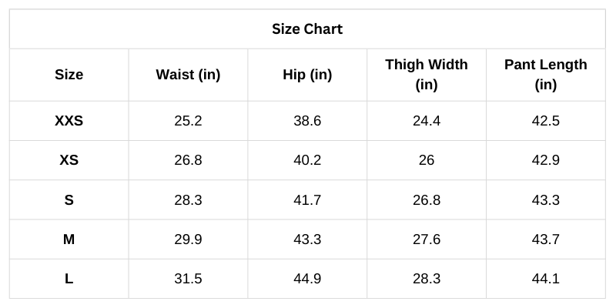This screenshot has height=308, width=616.
Task: Select the Thigh Width (in) header
Action: pyautogui.click(x=427, y=75)
